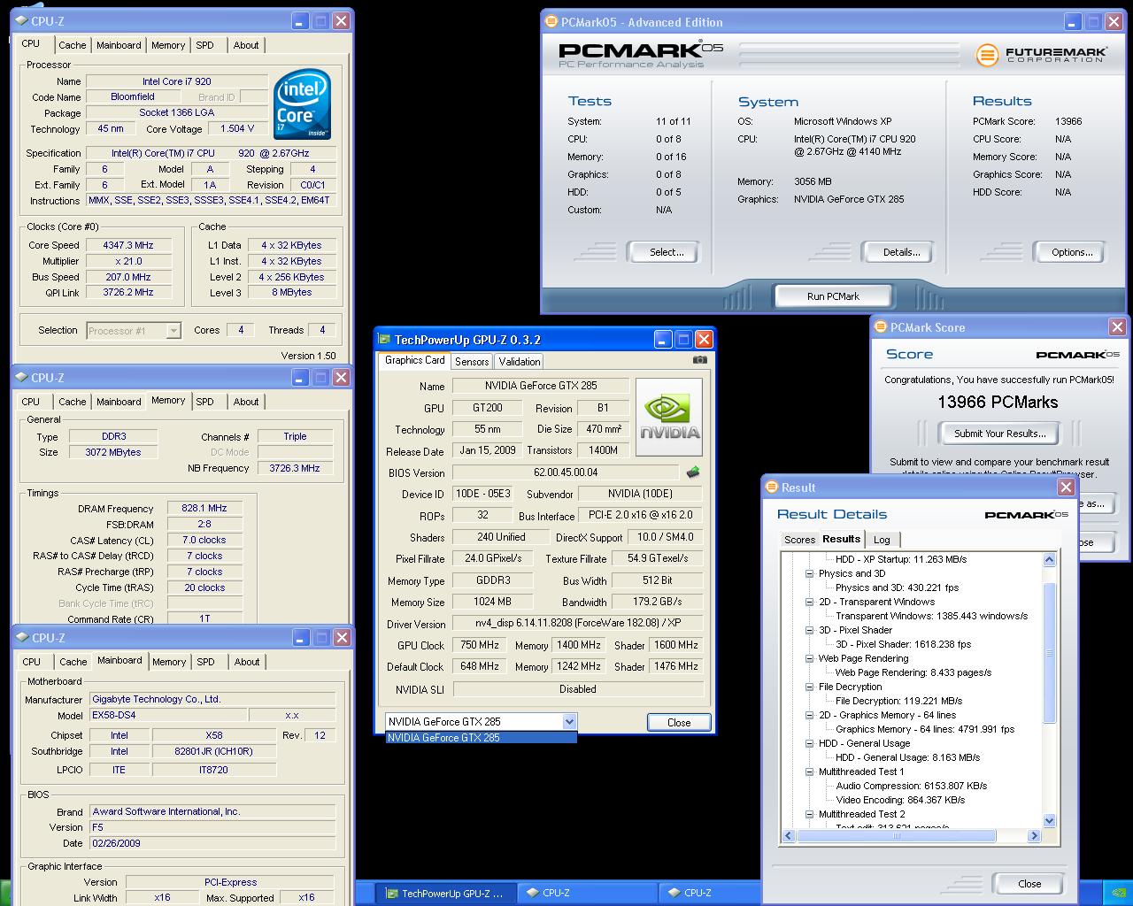Viewport: 1133px width, 906px height.
Task: Click the Futuremark Corporation logo
Action: [x=1042, y=55]
